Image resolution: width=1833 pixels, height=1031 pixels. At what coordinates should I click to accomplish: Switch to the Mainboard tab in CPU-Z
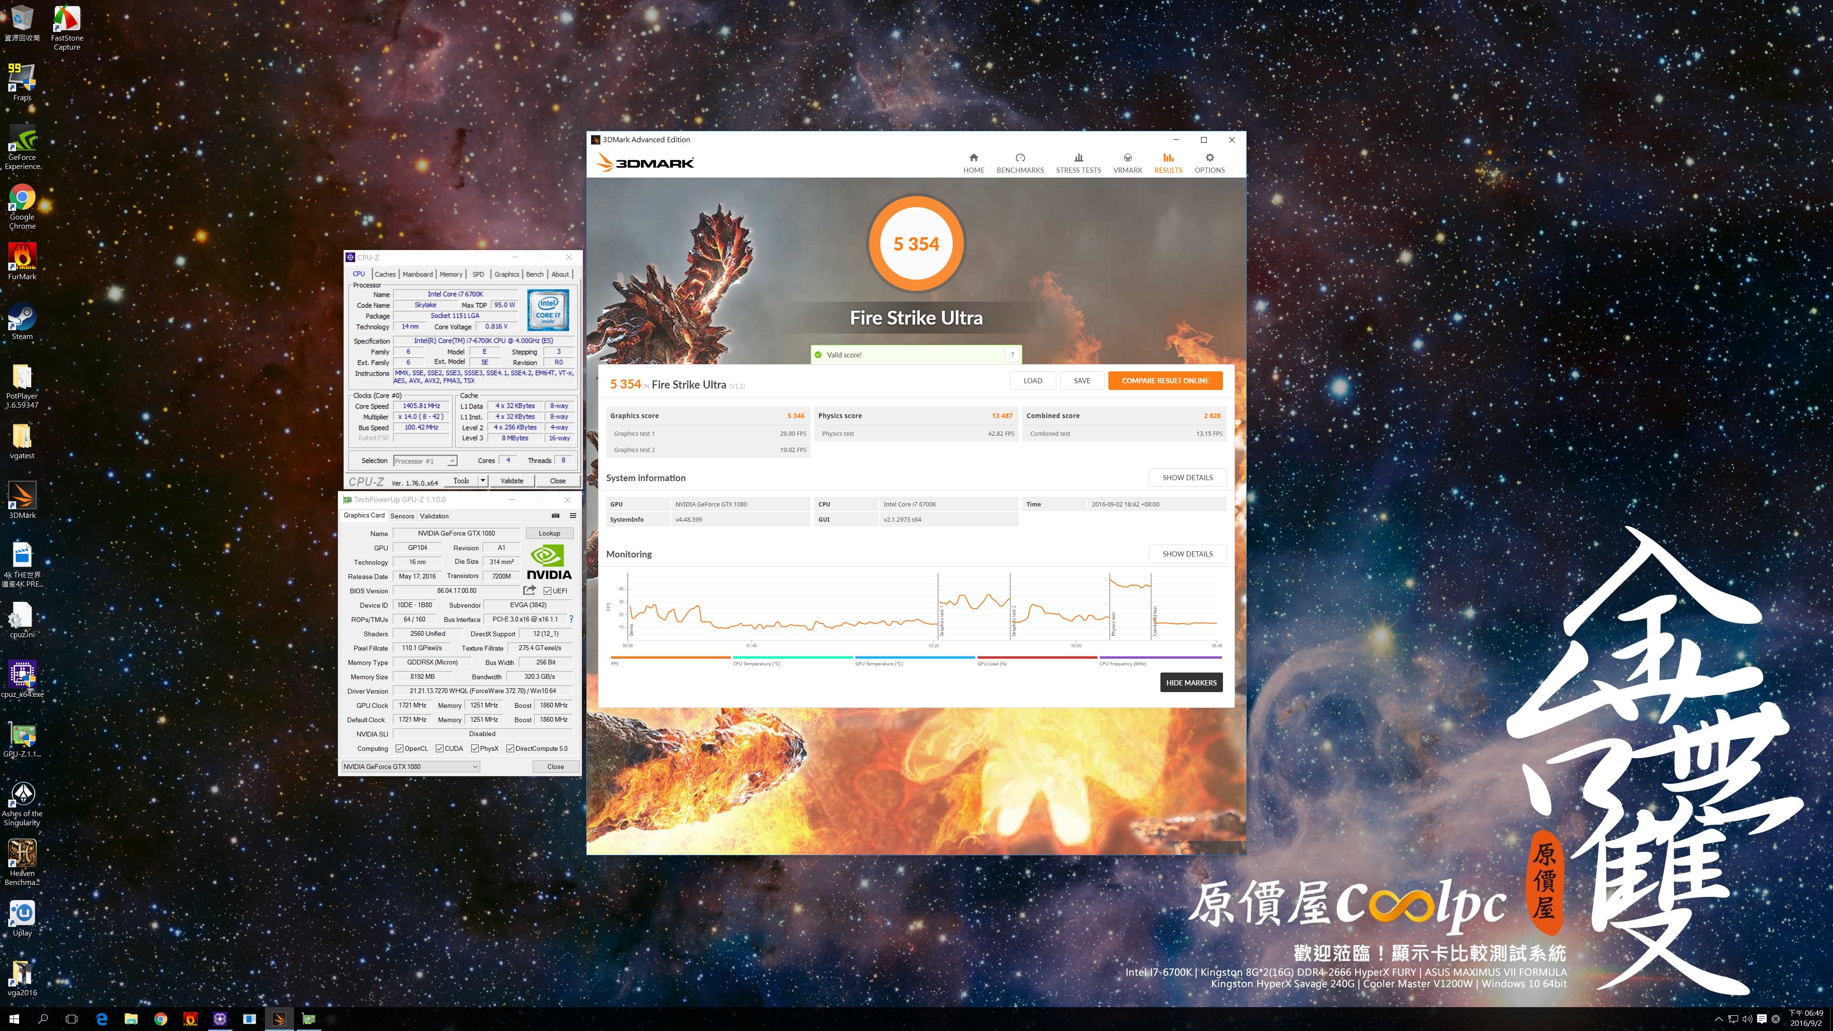click(418, 274)
